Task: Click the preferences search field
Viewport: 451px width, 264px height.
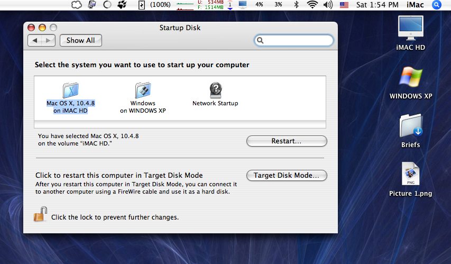Action: pos(293,40)
